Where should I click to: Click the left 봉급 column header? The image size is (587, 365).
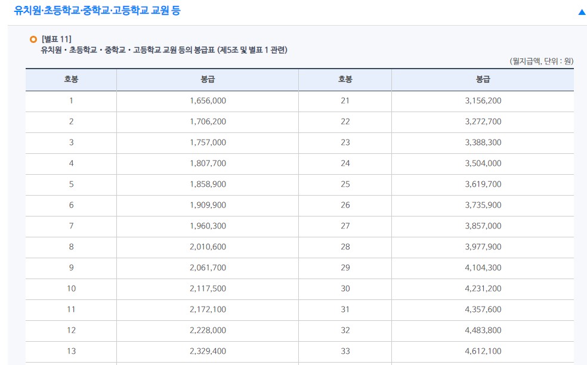[208, 79]
